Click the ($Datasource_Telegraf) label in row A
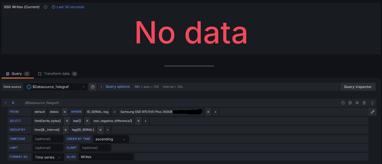The height and width of the screenshot is (164, 382). point(42,103)
